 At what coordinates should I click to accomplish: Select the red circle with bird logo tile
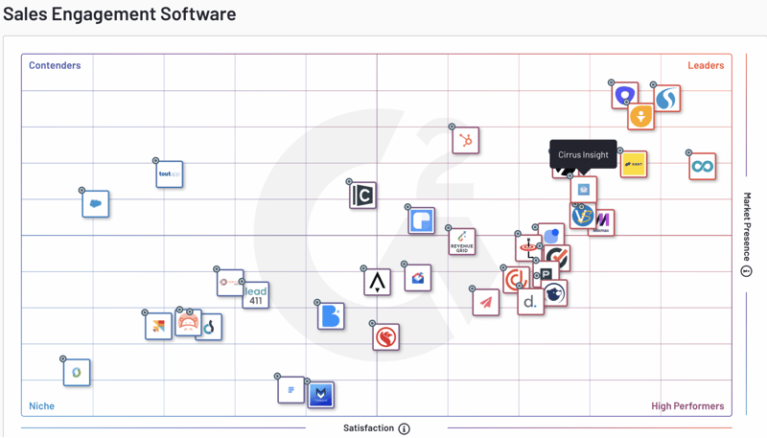(386, 336)
